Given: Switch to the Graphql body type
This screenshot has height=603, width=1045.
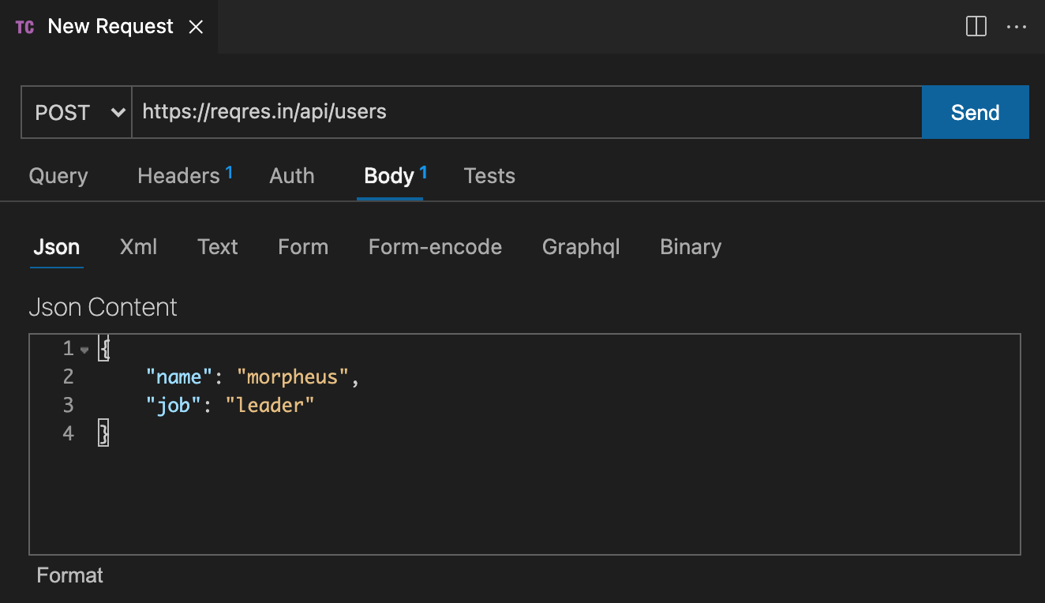Looking at the screenshot, I should coord(581,247).
